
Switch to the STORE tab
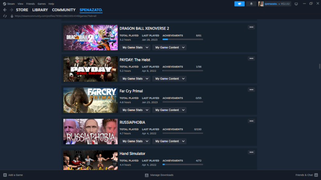(x=22, y=10)
